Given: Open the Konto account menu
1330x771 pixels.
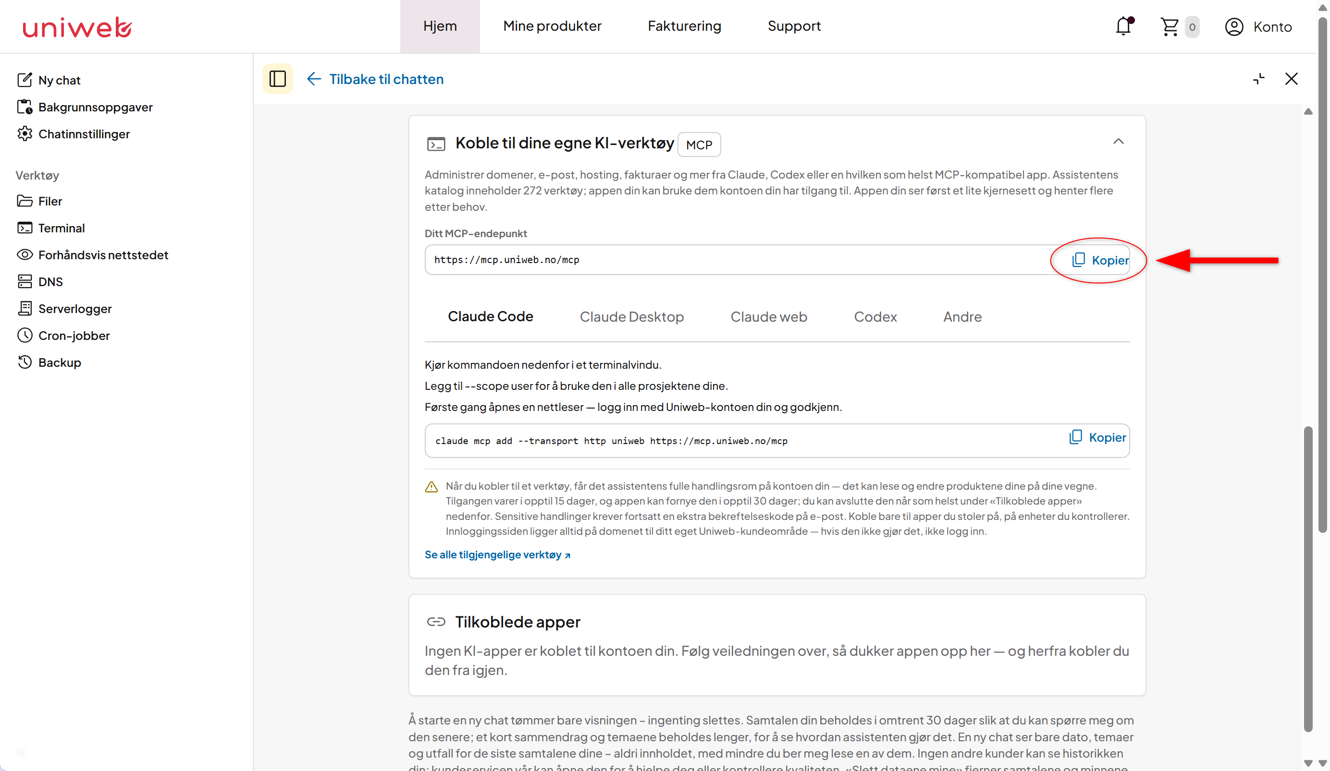Looking at the screenshot, I should pos(1258,26).
